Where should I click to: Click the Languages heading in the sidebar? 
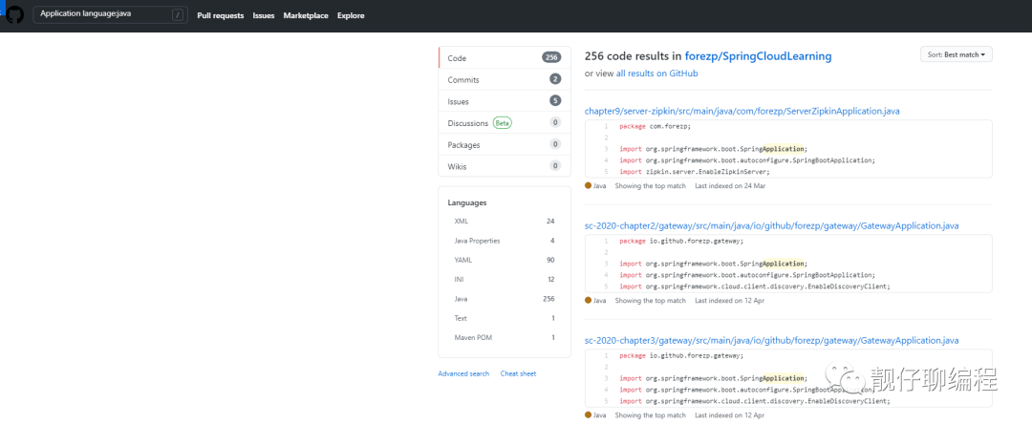pos(467,202)
